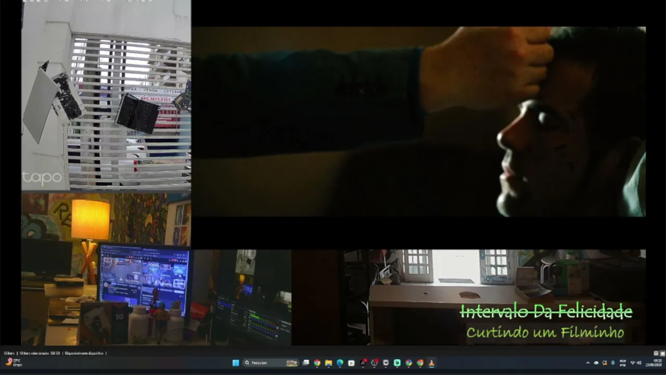Open the dark triangle app with red badge
The height and width of the screenshot is (375, 666).
click(x=363, y=363)
